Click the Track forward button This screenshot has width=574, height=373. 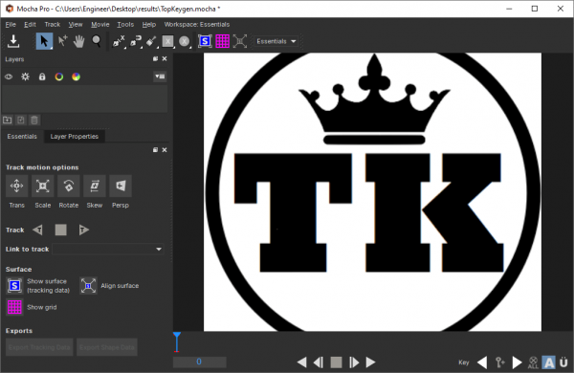pyautogui.click(x=84, y=230)
